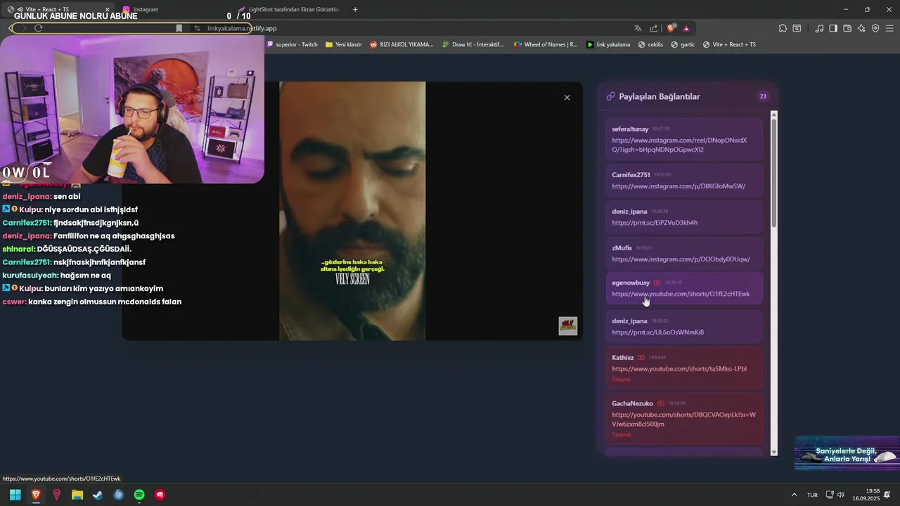This screenshot has width=900, height=506.
Task: Click the notification bell in taskbar
Action: coord(887,495)
